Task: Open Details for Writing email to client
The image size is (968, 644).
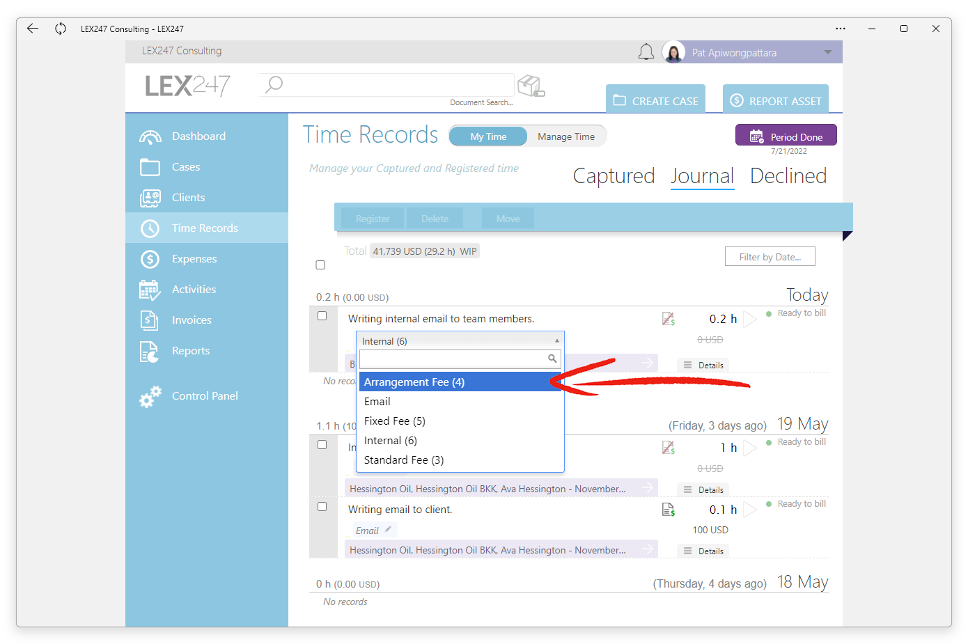Action: (x=703, y=551)
